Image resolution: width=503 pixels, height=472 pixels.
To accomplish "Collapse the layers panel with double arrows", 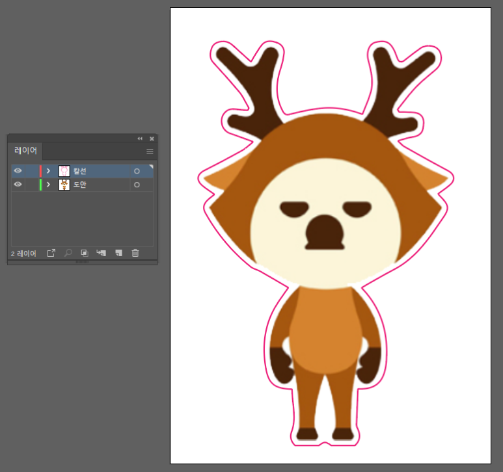I will pos(140,138).
